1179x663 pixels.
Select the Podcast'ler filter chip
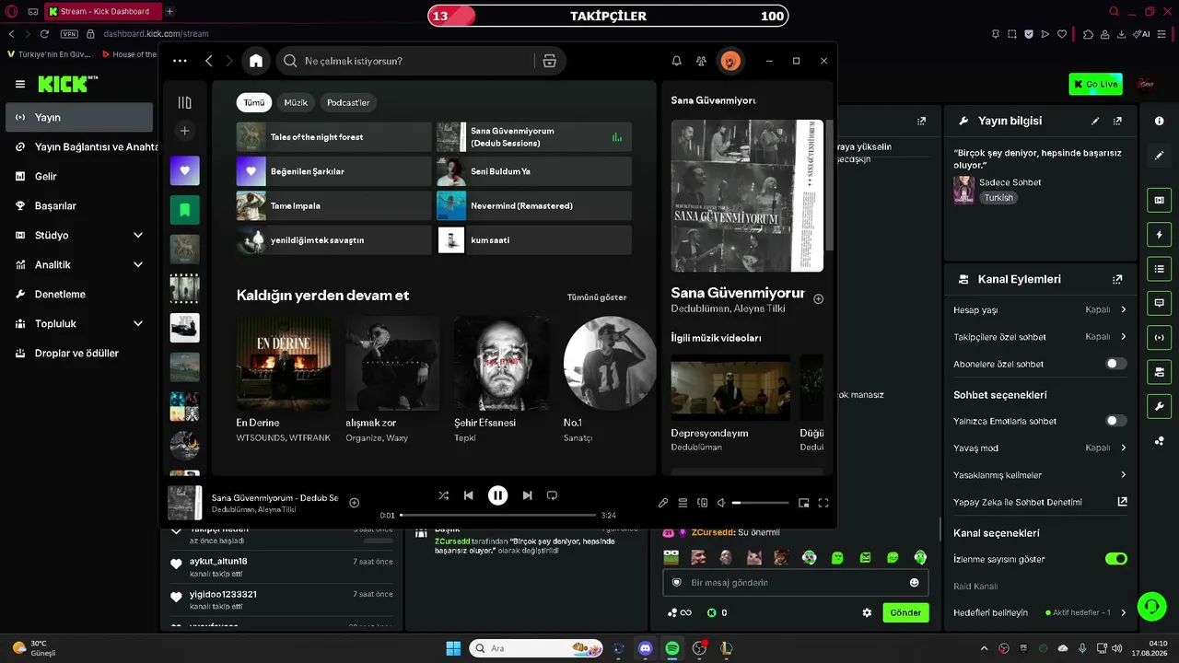(x=348, y=102)
